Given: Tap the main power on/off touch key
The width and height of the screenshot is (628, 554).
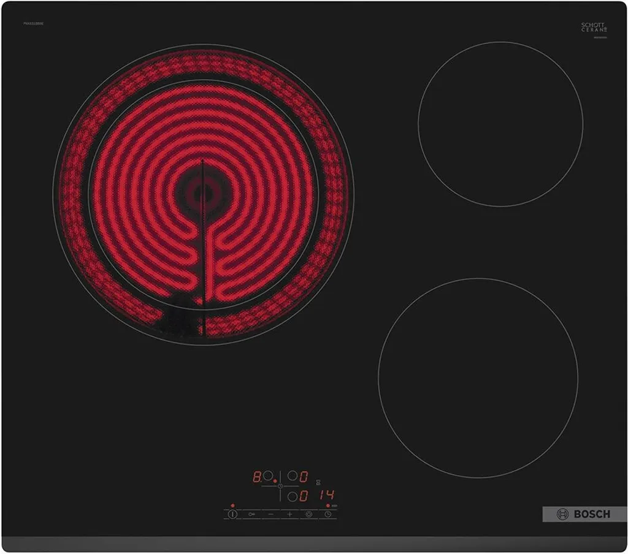Looking at the screenshot, I should click(x=232, y=514).
